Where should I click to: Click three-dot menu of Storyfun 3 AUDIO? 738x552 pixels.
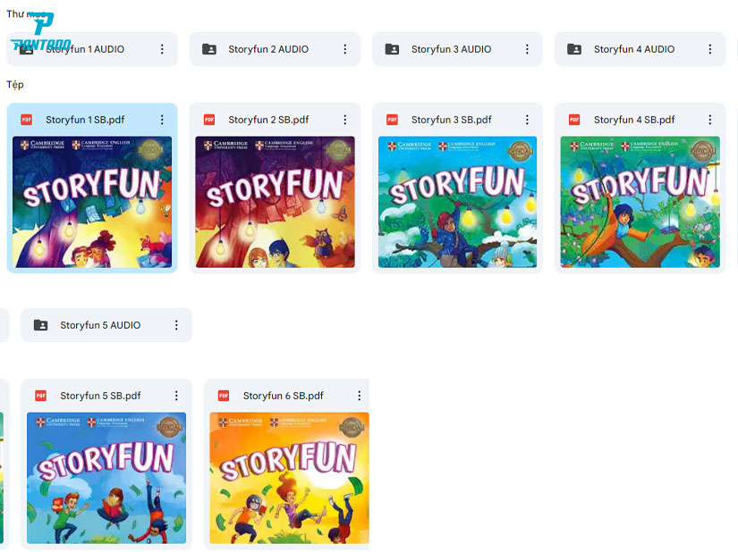527,49
